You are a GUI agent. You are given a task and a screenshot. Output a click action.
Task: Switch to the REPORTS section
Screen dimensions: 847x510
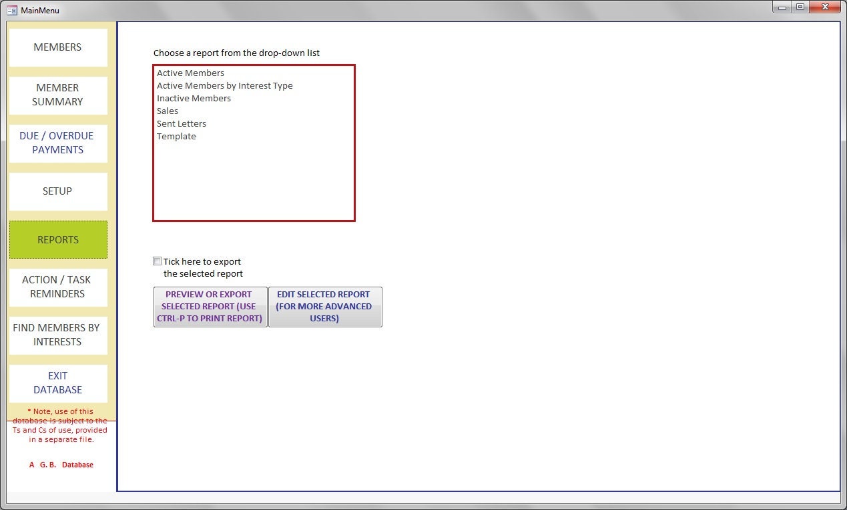57,239
